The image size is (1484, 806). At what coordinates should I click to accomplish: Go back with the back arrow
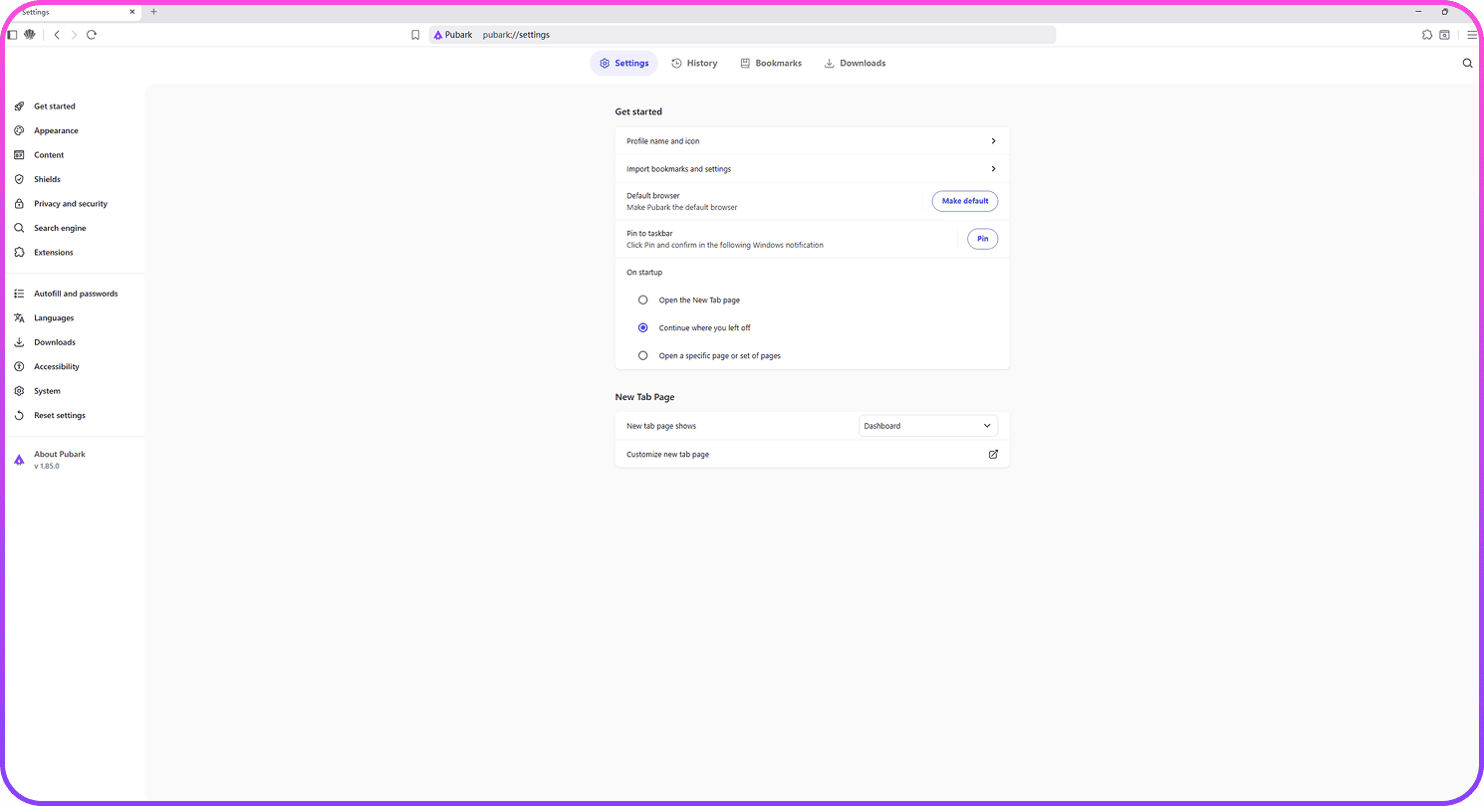57,35
